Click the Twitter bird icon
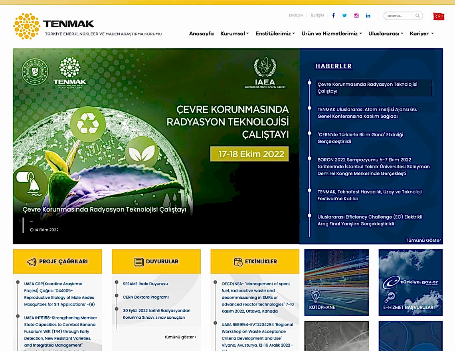 344,16
